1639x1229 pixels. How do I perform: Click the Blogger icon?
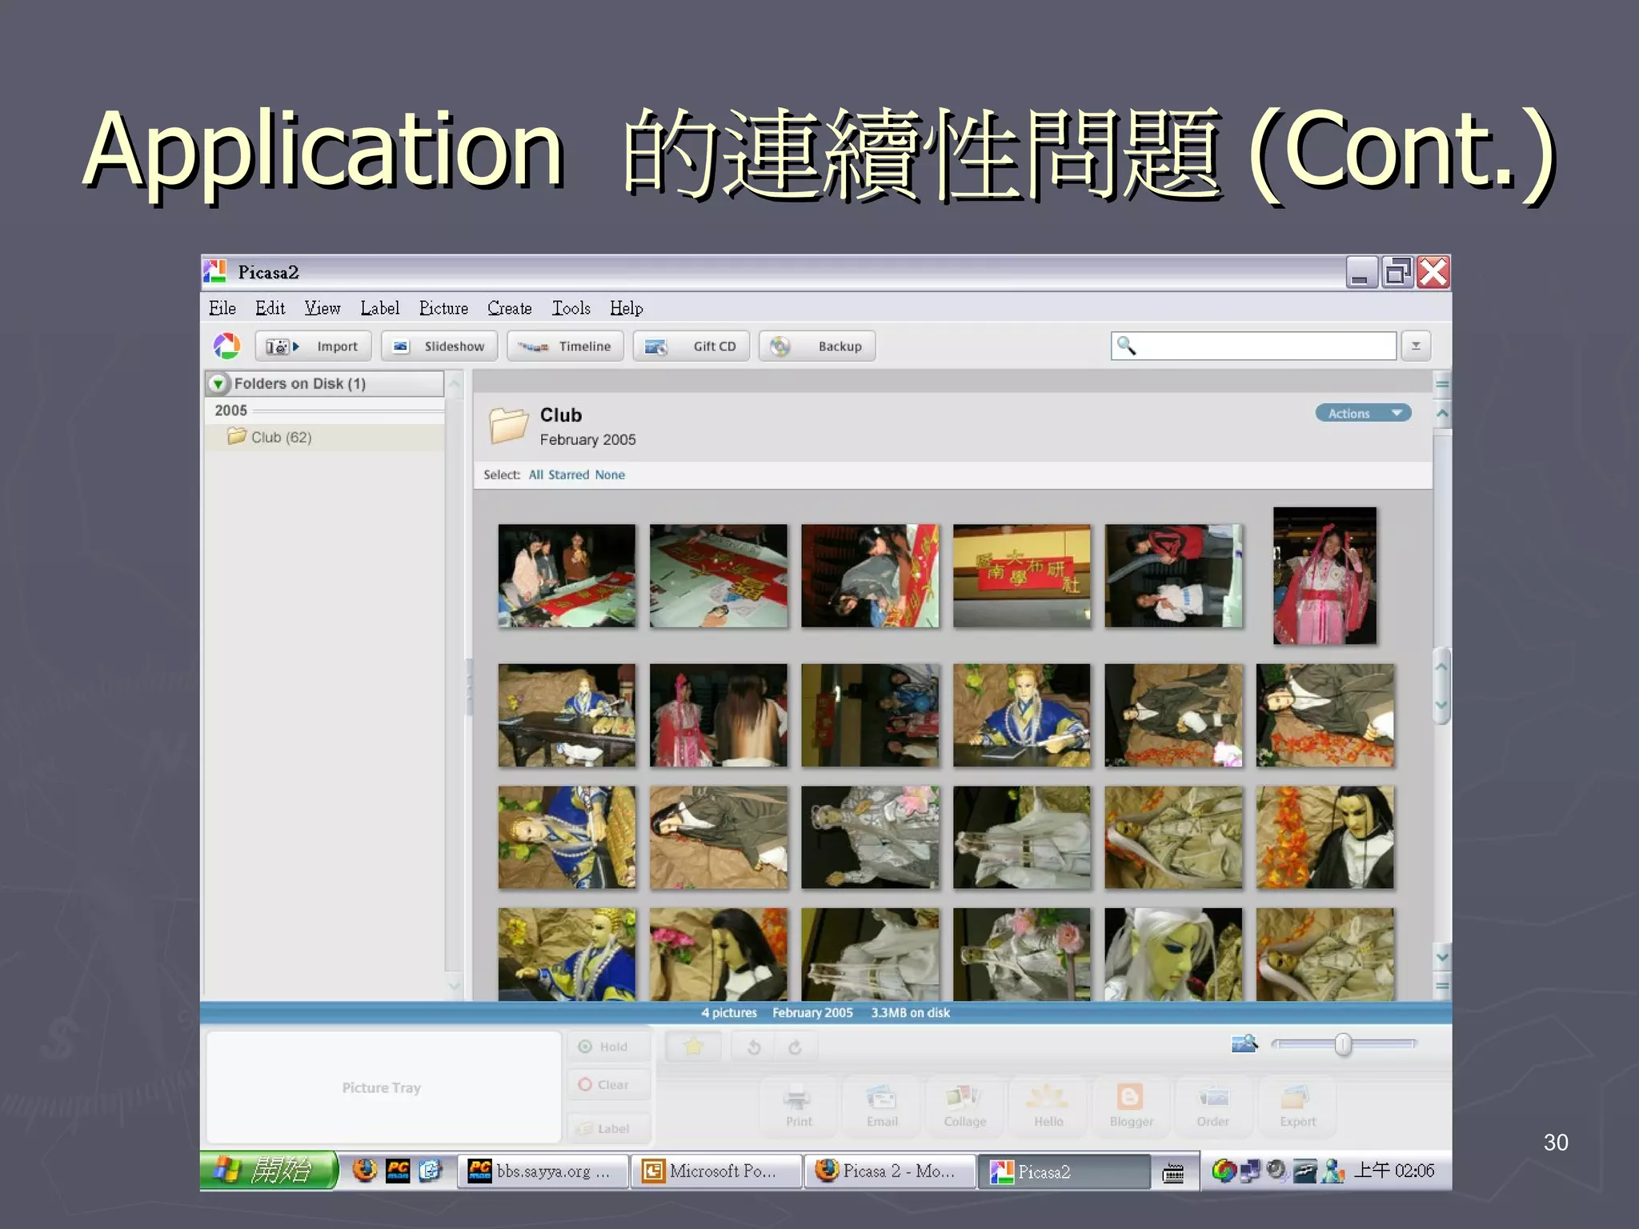[x=1131, y=1106]
